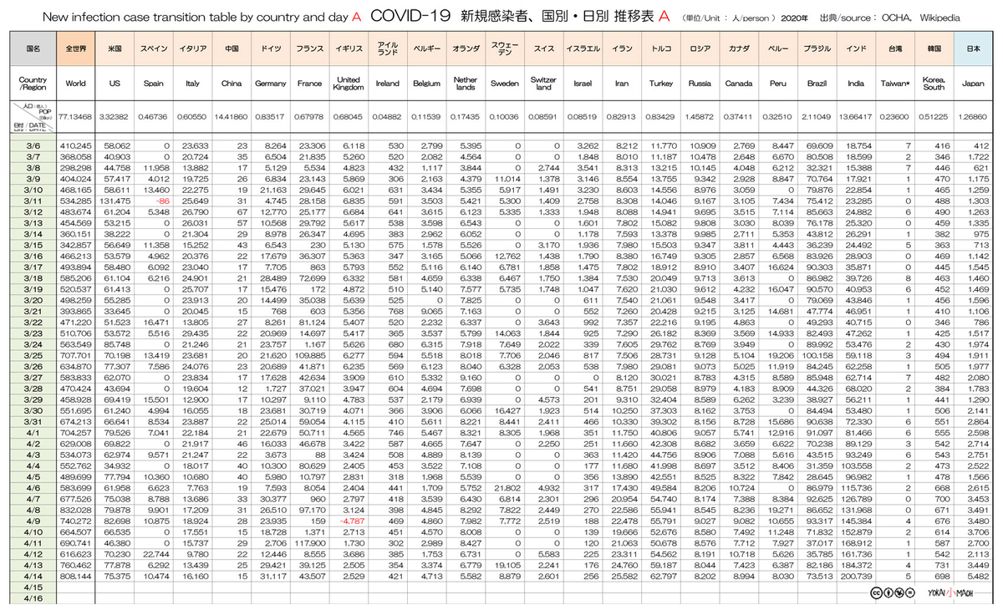Click the 'OCHA' source text

(x=895, y=17)
